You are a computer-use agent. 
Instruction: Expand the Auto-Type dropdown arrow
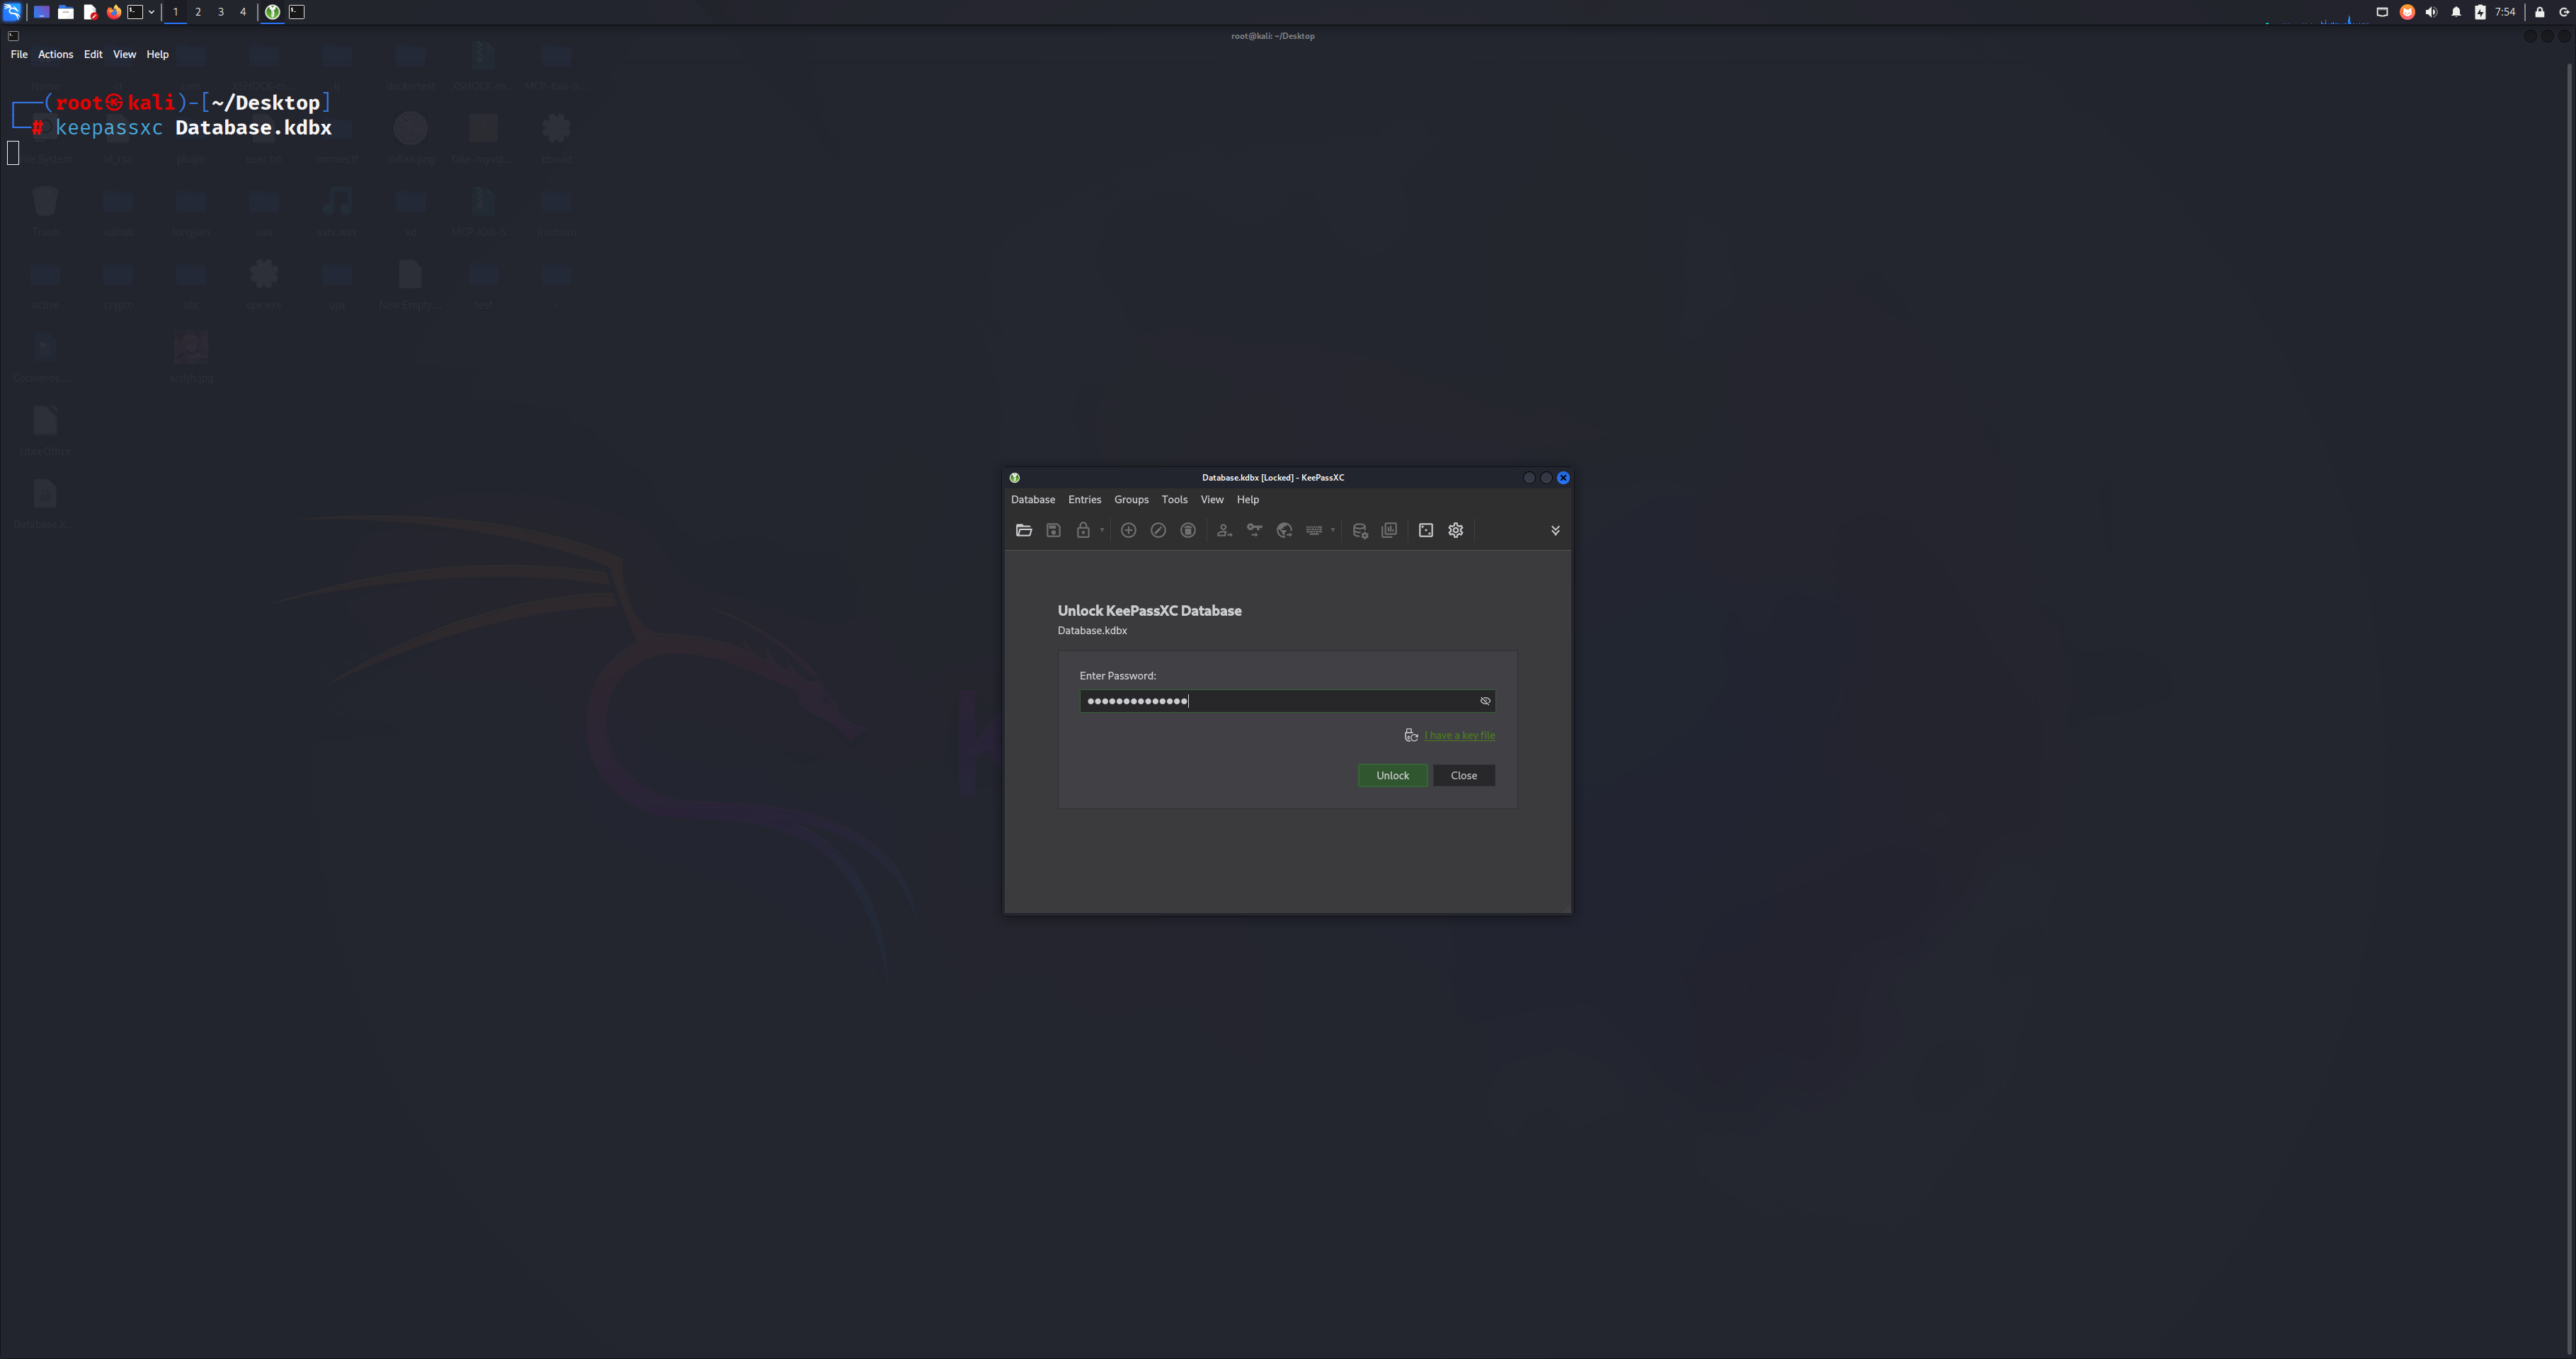click(1332, 531)
